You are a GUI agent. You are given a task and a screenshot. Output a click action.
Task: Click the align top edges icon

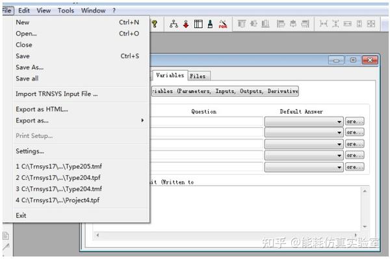(242, 24)
